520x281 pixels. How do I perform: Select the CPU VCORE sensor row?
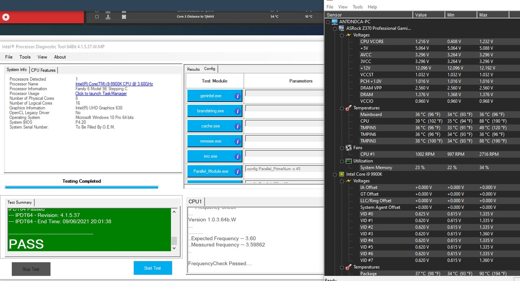pos(440,41)
